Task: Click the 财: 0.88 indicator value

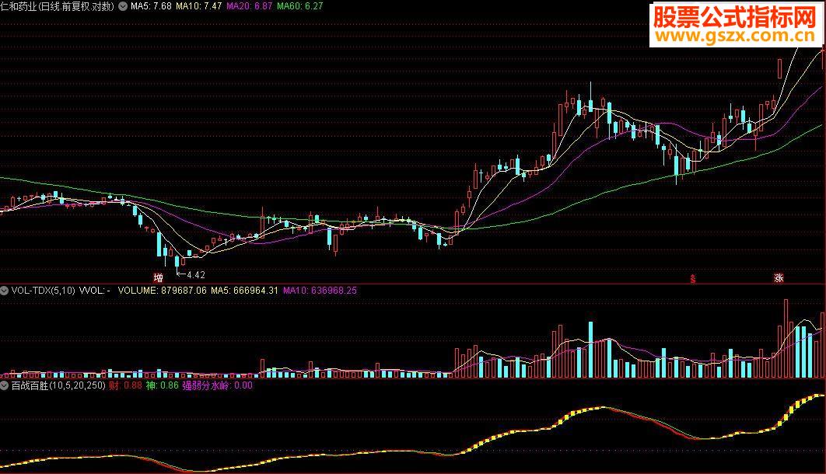Action: coord(125,385)
